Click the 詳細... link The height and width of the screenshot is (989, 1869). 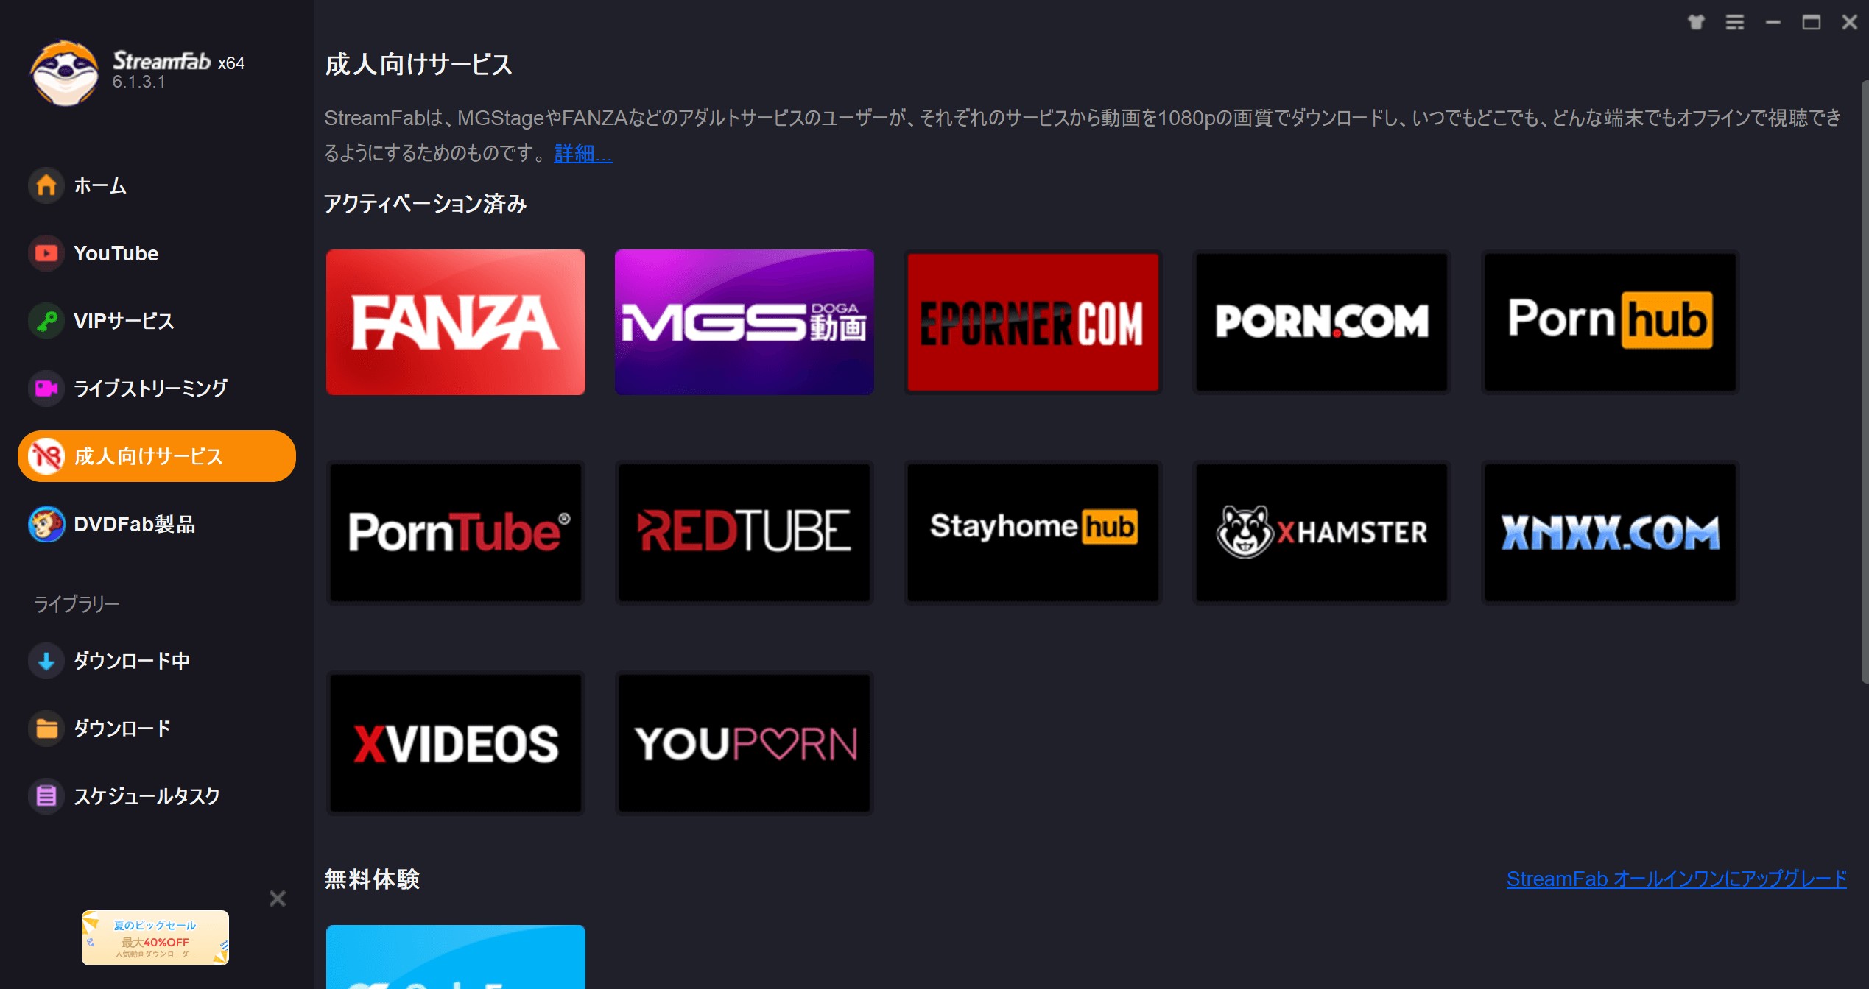(x=583, y=153)
